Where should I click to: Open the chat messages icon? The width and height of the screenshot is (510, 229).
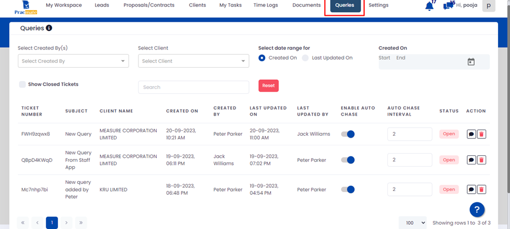[449, 5]
